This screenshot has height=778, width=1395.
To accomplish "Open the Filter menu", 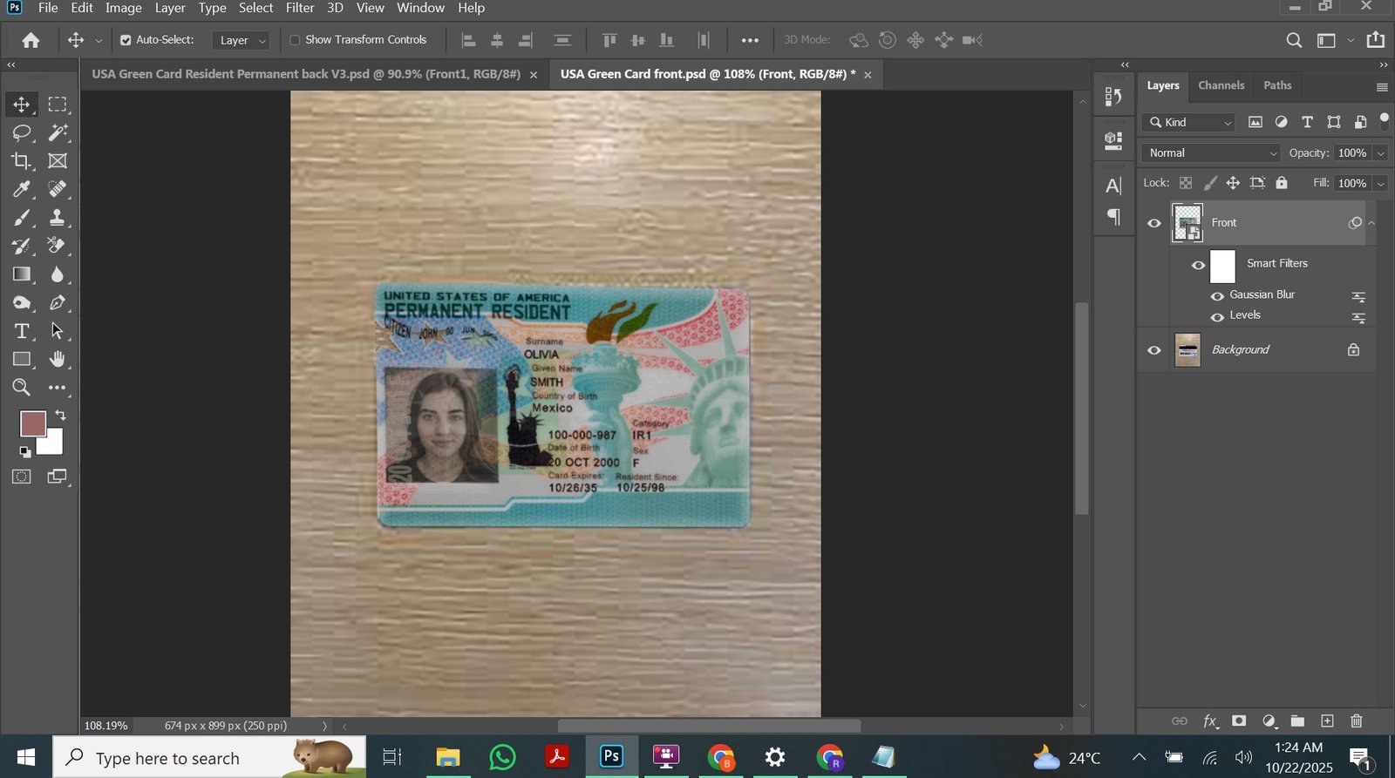I will pos(300,8).
